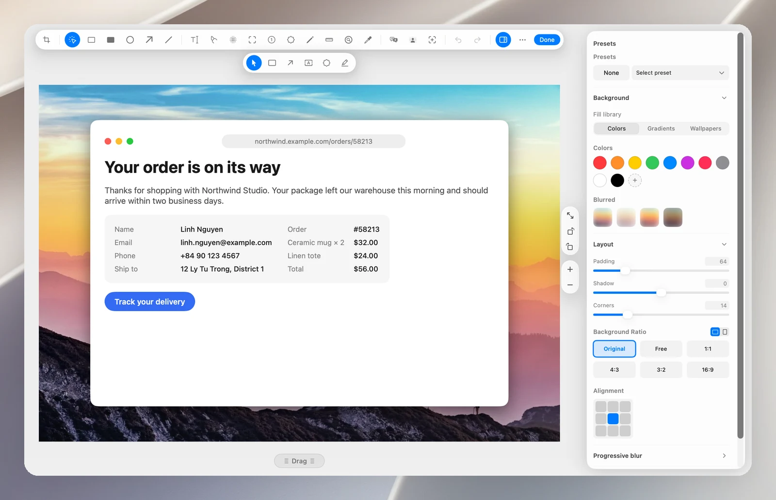The image size is (776, 500).
Task: Click the zoom out minus button
Action: [x=570, y=285]
